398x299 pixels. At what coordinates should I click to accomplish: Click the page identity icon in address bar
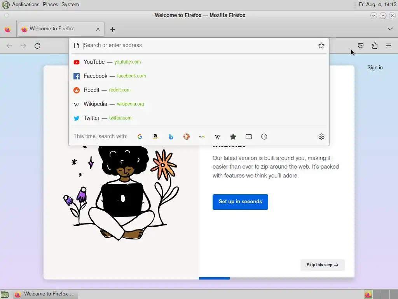point(77,46)
